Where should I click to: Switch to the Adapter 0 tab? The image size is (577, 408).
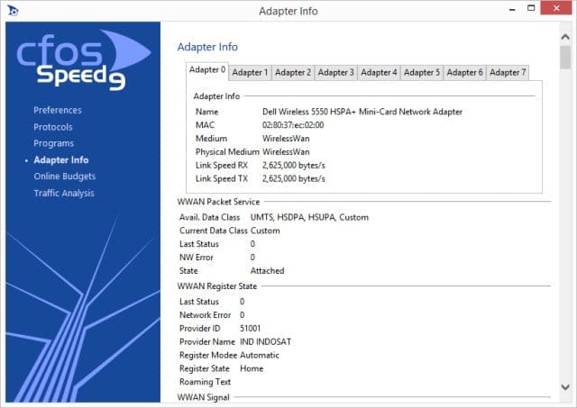click(207, 70)
